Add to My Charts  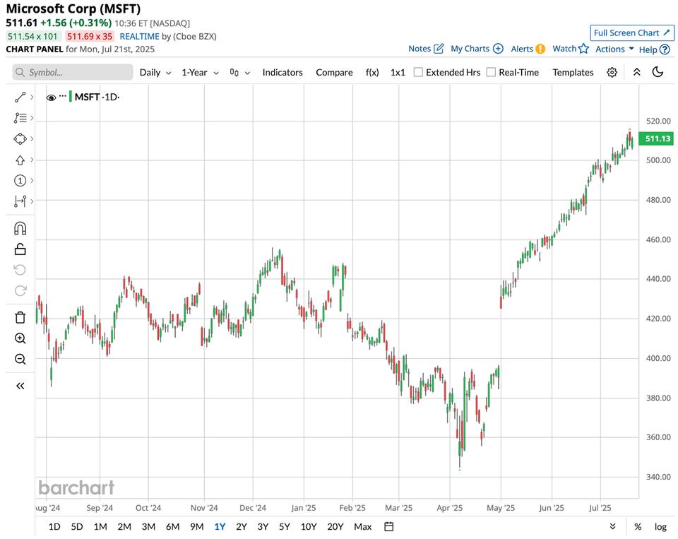[x=477, y=49]
